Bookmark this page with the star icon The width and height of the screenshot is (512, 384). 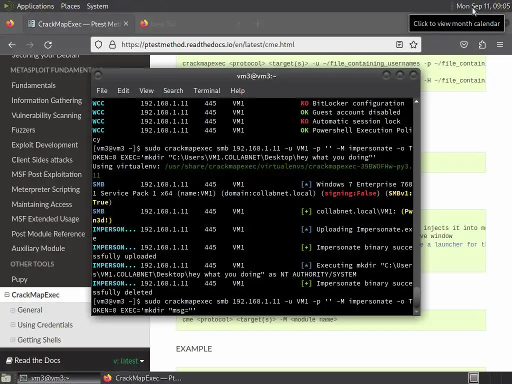tap(413, 44)
